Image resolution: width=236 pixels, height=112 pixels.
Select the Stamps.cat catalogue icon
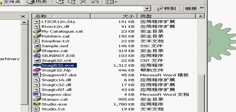coord(37,99)
